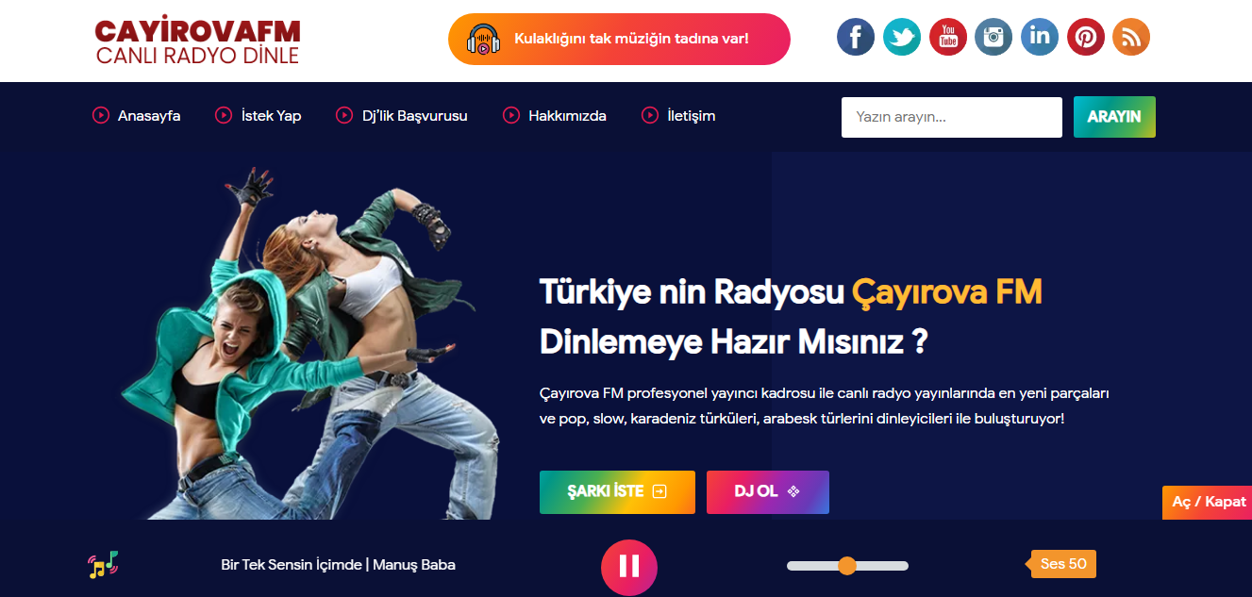Click the 'Dinlemeye Hazır Mısınız ?' heading
The height and width of the screenshot is (597, 1252).
pos(734,341)
